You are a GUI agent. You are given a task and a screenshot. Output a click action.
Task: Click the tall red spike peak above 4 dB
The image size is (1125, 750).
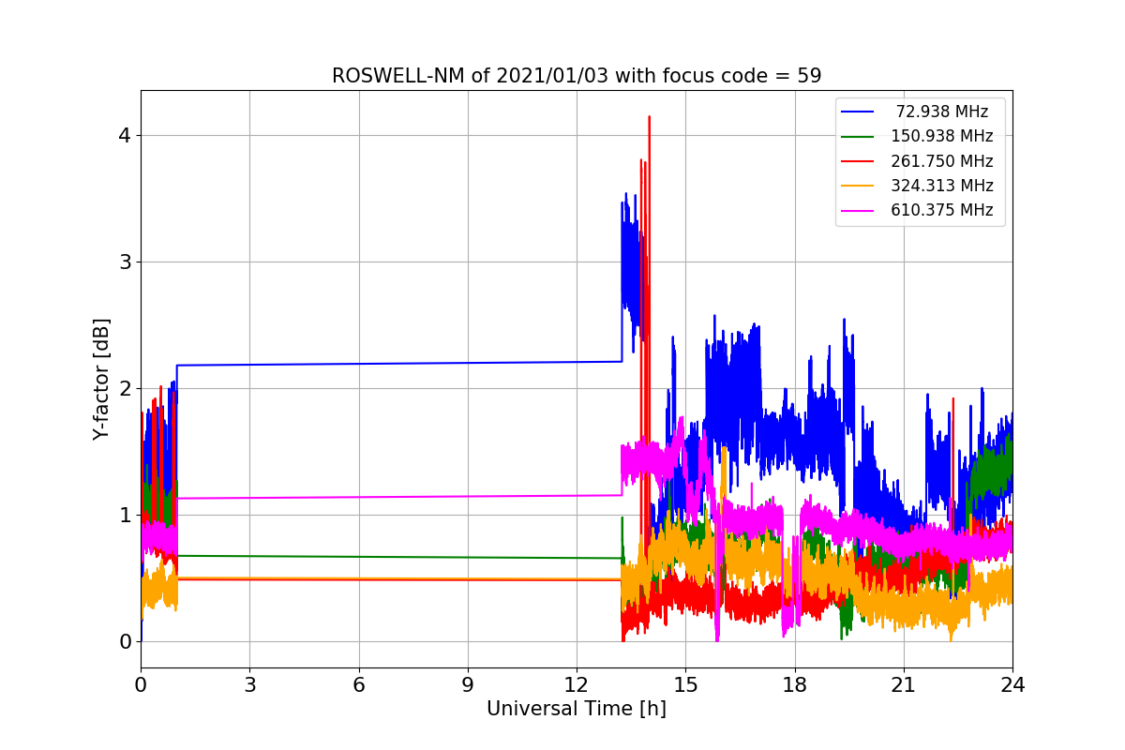[x=649, y=118]
